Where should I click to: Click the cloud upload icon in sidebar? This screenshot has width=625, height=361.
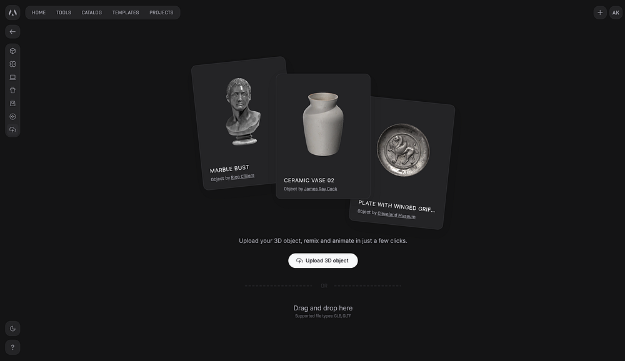(x=12, y=130)
